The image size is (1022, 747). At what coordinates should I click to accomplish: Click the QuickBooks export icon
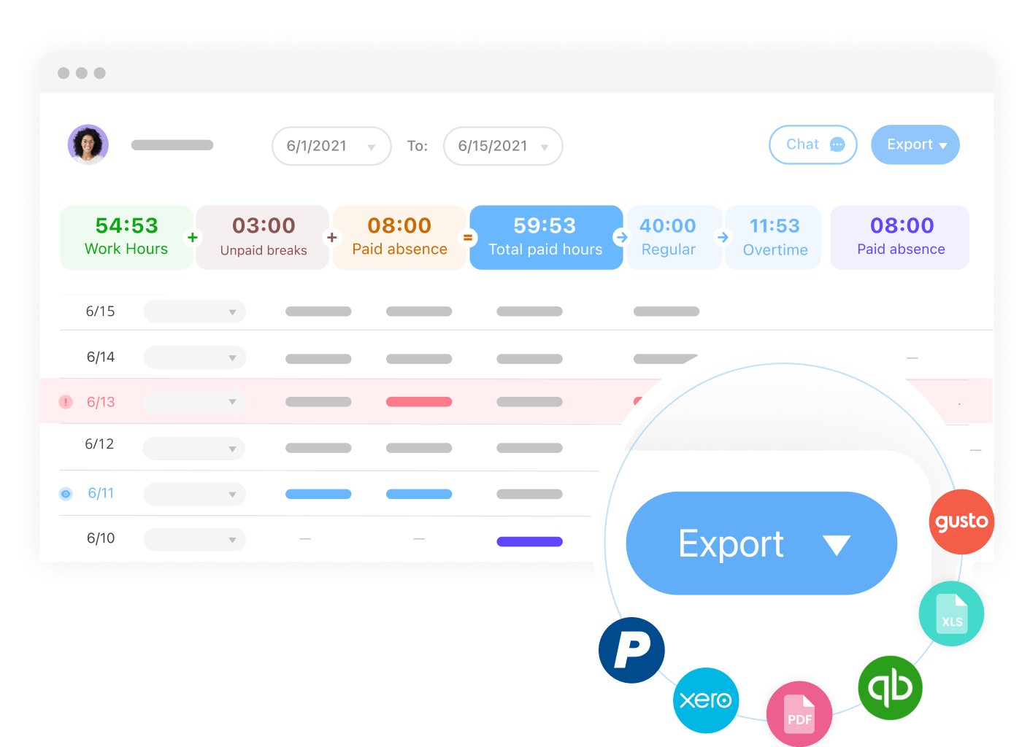click(x=890, y=687)
